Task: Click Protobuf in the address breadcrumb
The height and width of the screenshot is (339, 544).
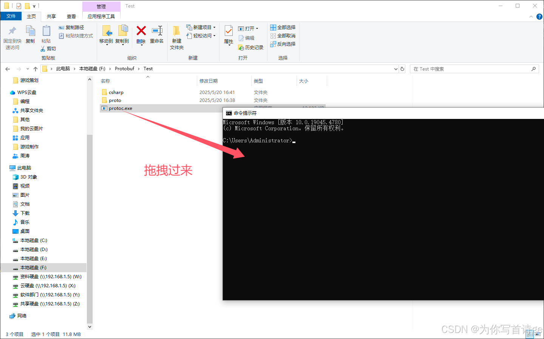Action: 124,69
